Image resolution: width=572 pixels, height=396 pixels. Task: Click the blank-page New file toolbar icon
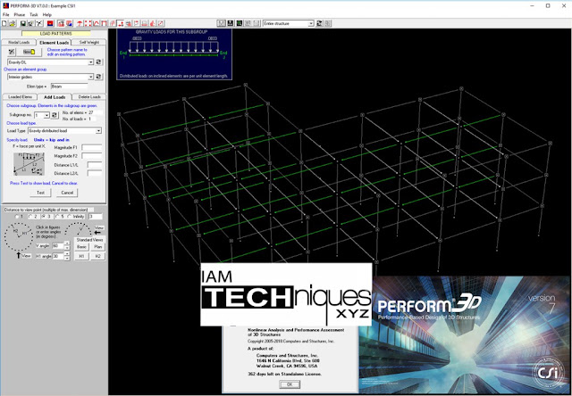tap(4, 23)
